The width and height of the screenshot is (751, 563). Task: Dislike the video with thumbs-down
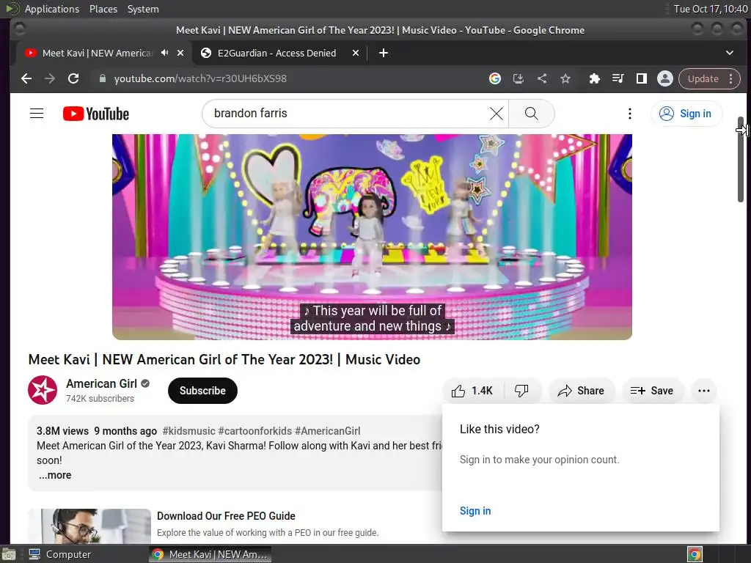[521, 391]
